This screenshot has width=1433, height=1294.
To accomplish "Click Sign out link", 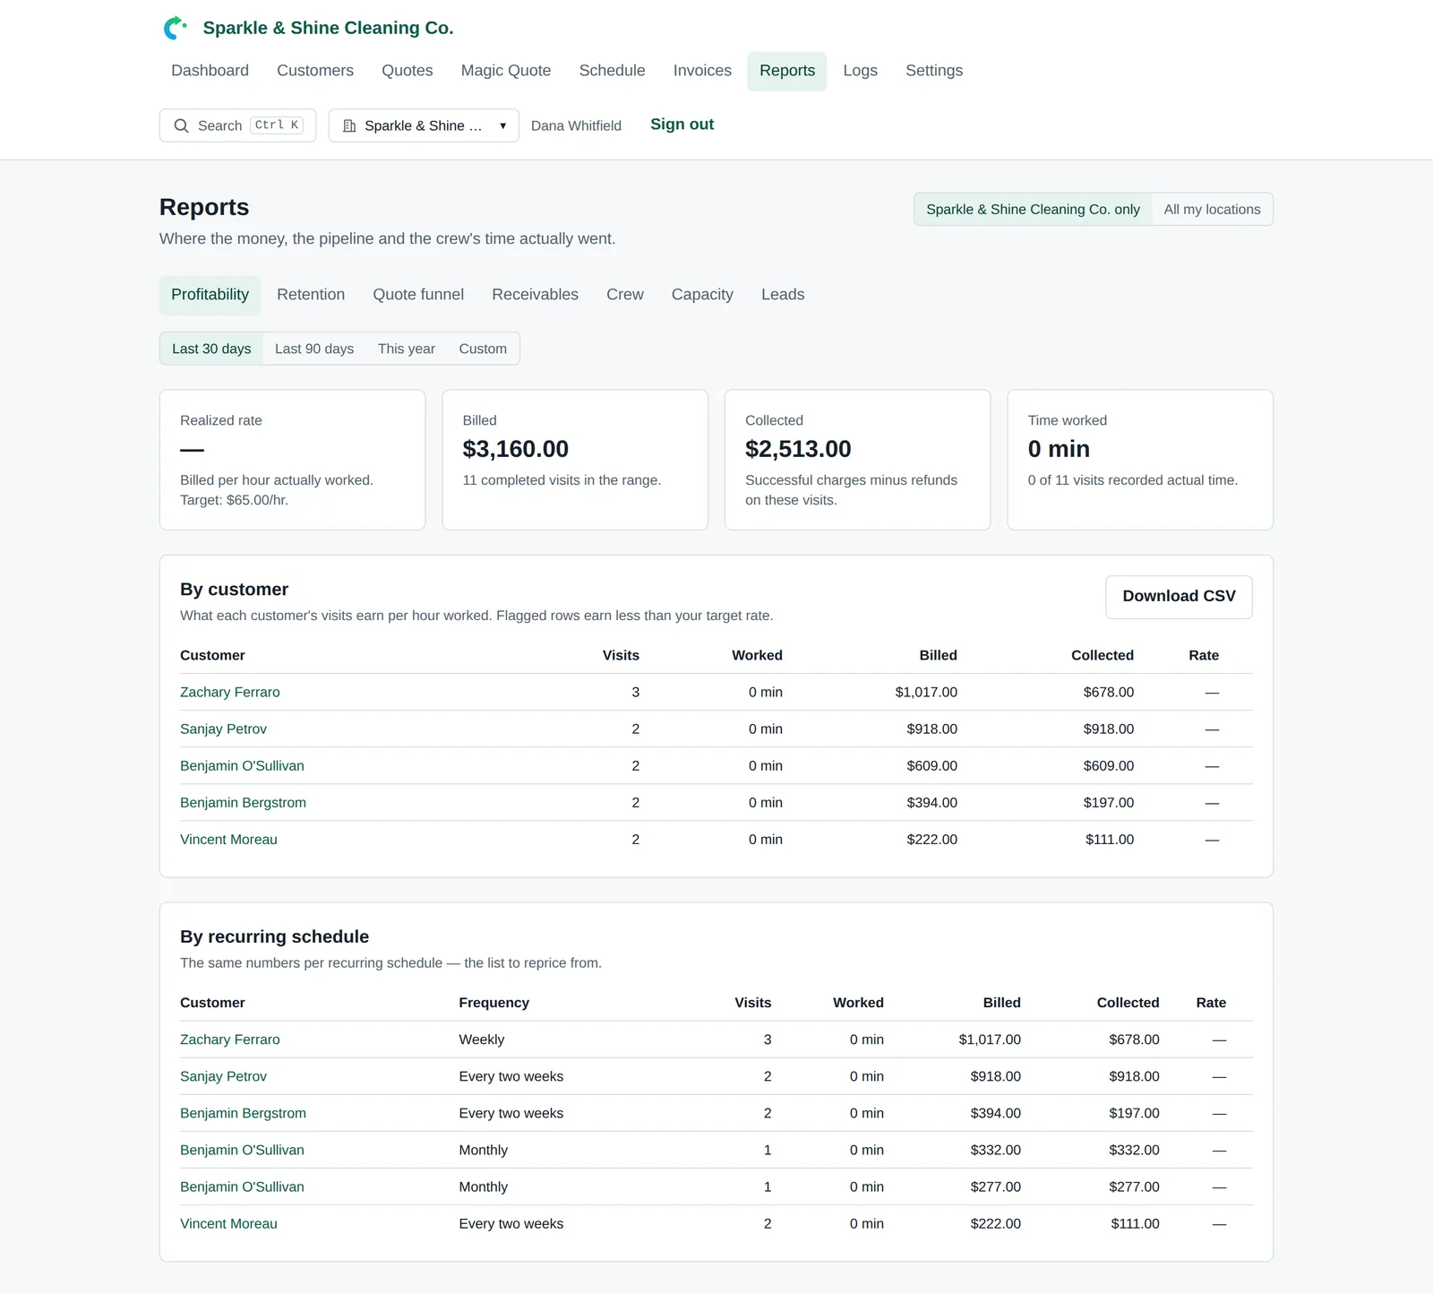I will [682, 125].
